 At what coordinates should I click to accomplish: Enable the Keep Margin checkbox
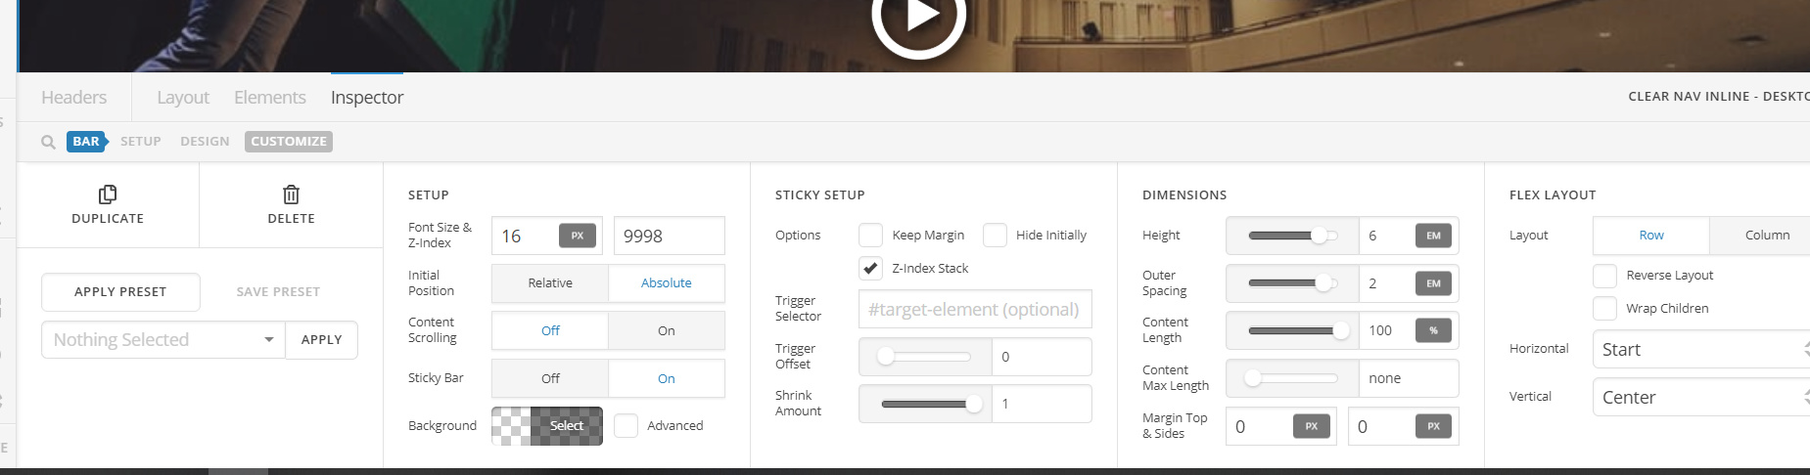point(870,236)
